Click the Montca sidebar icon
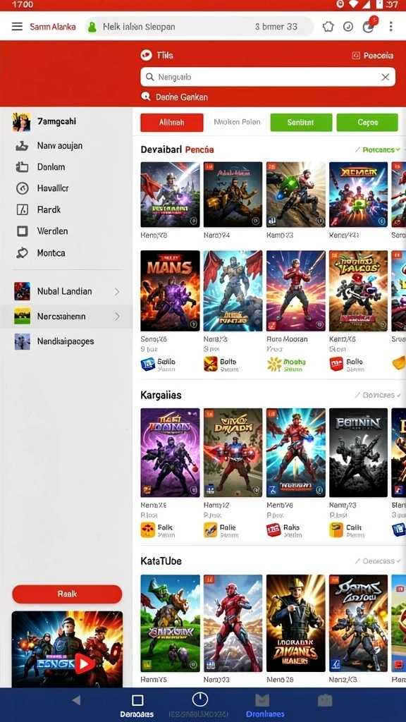 pyautogui.click(x=22, y=253)
